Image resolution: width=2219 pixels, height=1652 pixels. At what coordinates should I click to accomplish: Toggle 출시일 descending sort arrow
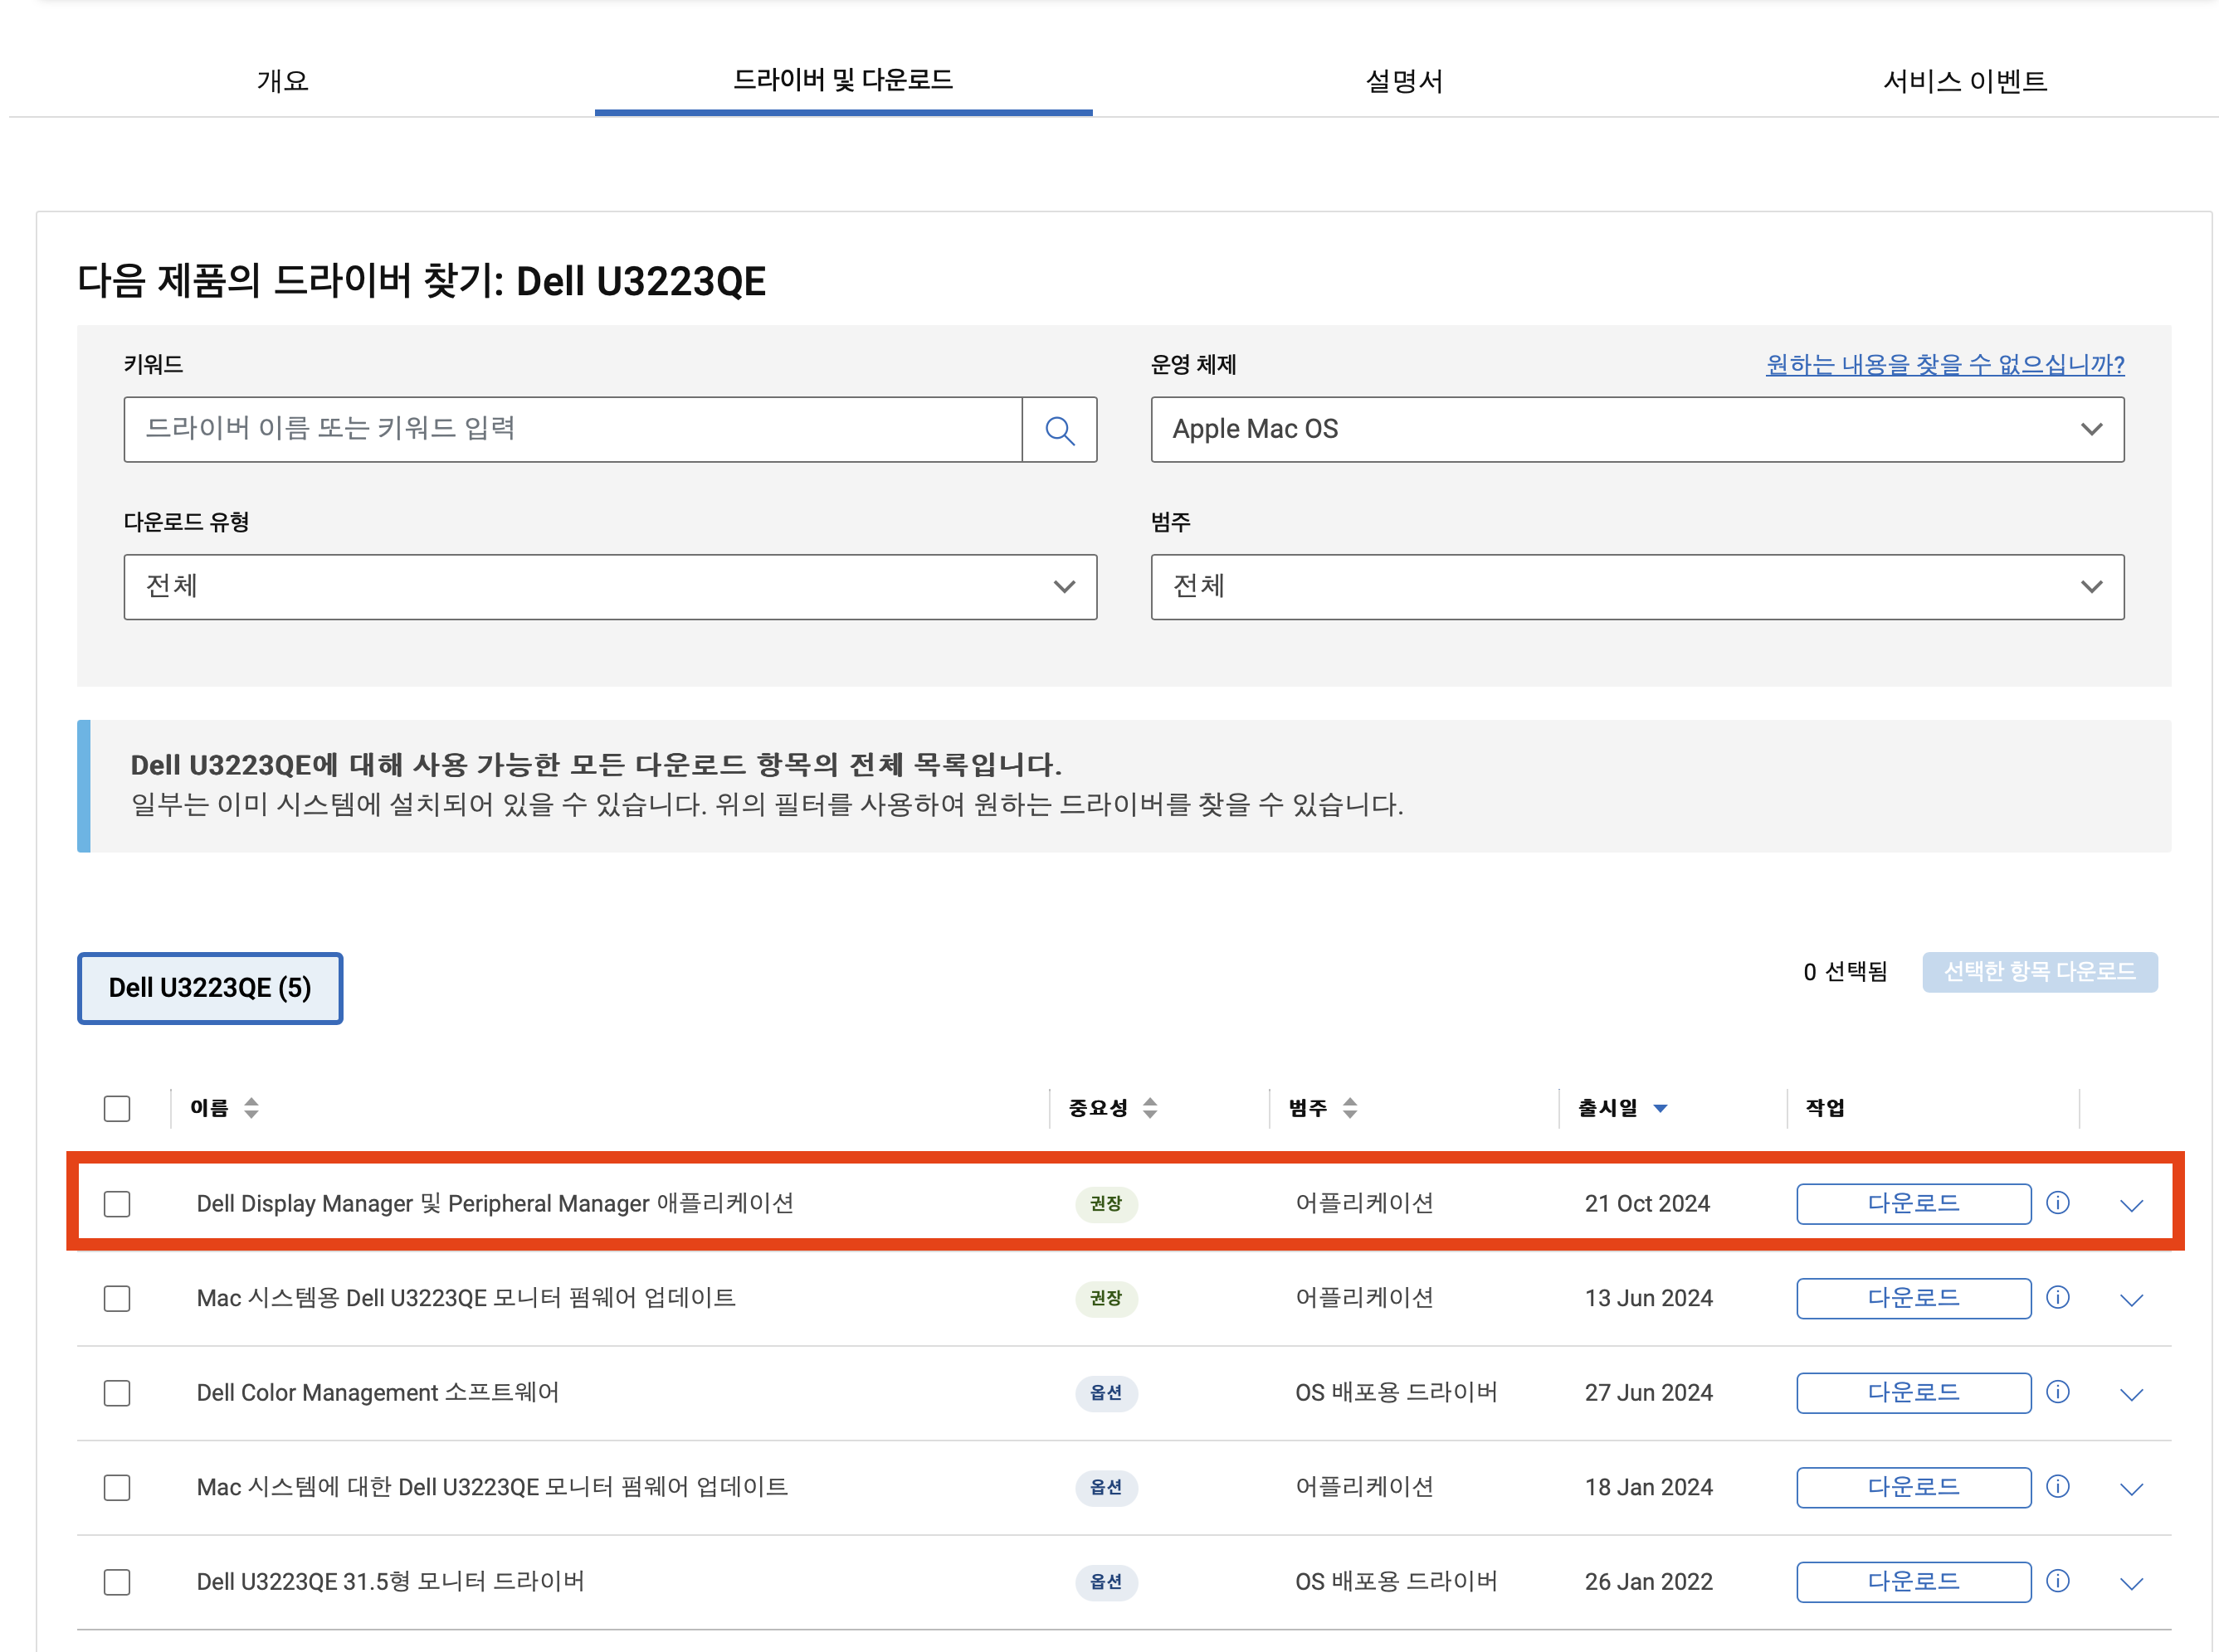click(1660, 1108)
